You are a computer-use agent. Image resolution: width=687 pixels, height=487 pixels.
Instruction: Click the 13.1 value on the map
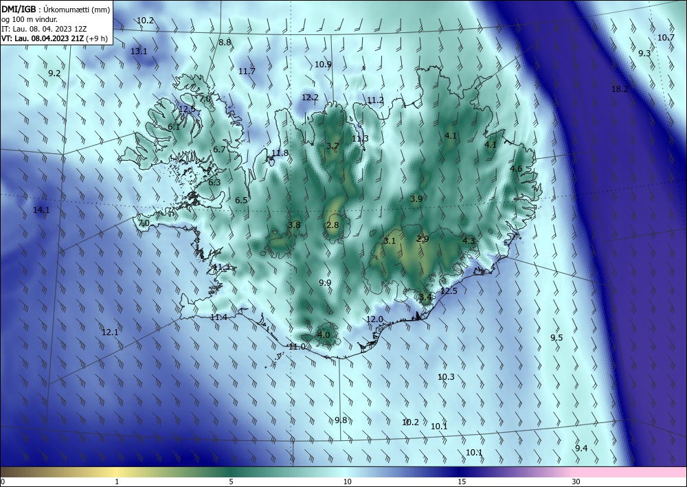(139, 52)
